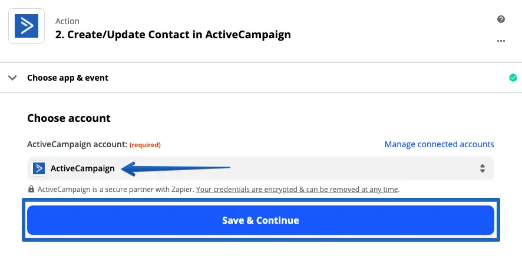This screenshot has width=522, height=262.
Task: Click the blue arrow pointing at ActiveCampaign
Action: click(x=177, y=169)
